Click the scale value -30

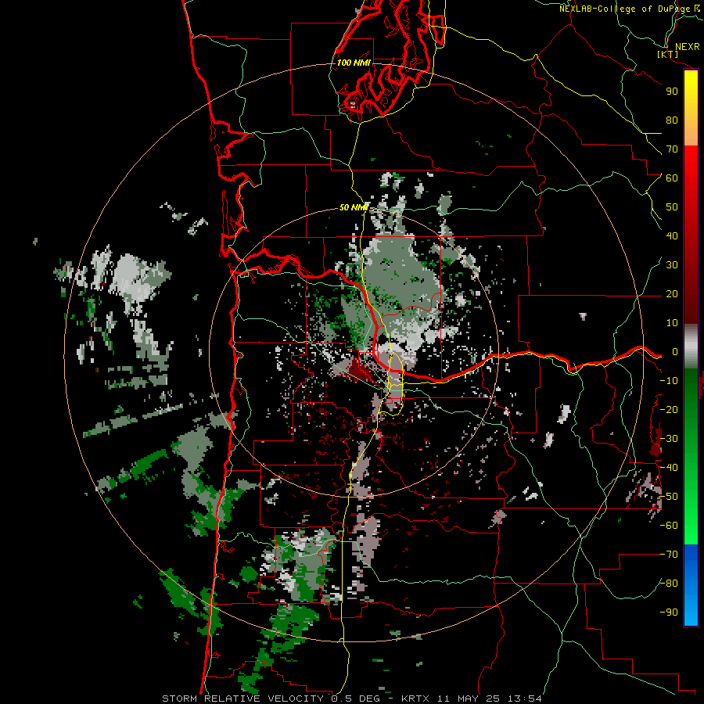(x=669, y=439)
